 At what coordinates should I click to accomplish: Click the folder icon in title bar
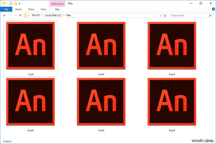tap(4, 3)
